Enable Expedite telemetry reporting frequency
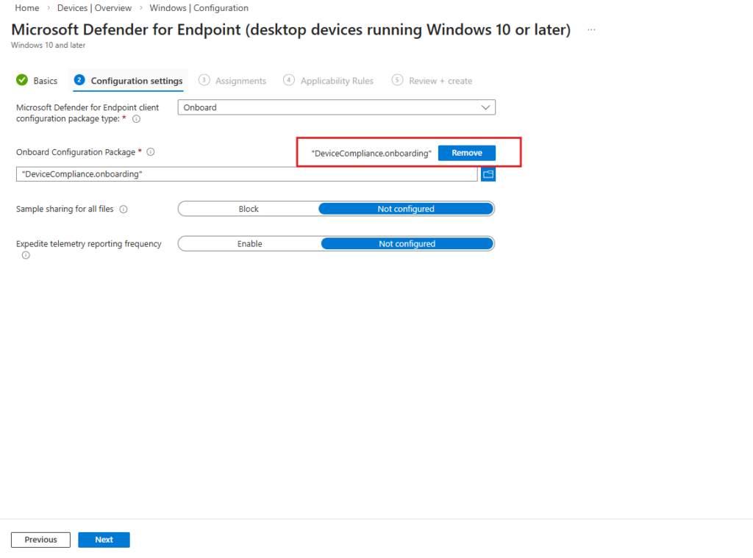The image size is (753, 558). coord(249,243)
